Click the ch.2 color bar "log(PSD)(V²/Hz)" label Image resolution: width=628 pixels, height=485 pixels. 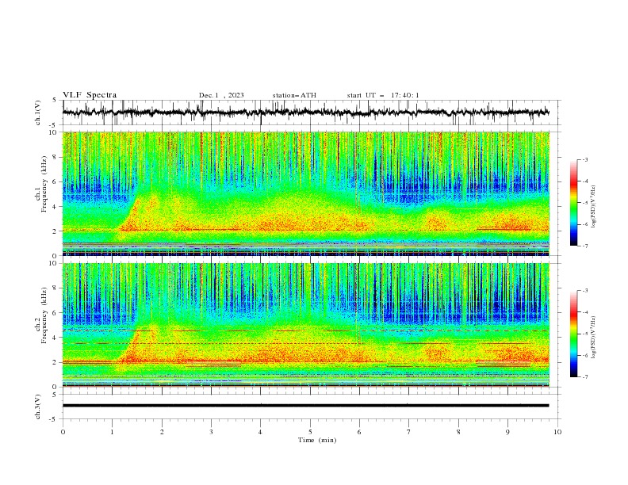[x=593, y=337]
